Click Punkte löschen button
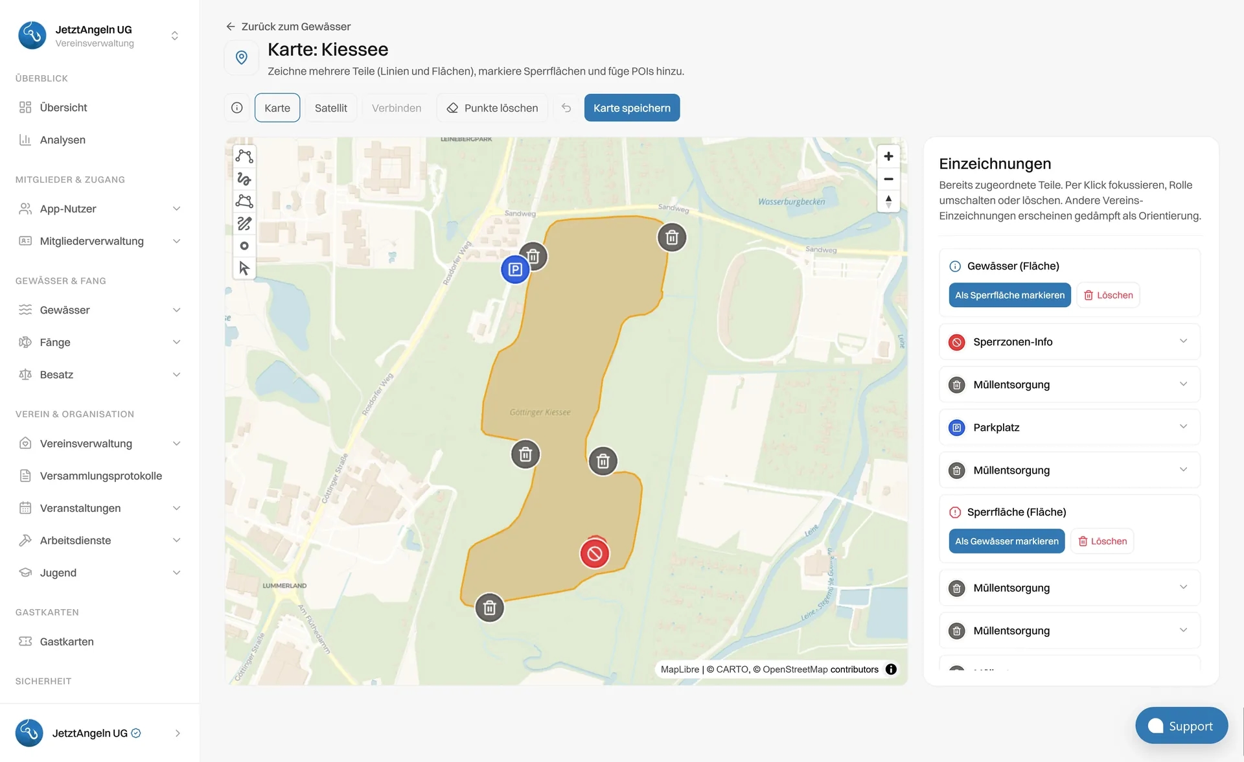The width and height of the screenshot is (1244, 762). coord(492,108)
